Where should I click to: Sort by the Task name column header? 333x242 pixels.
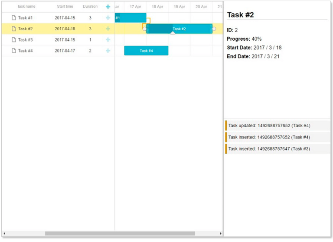pyautogui.click(x=26, y=6)
